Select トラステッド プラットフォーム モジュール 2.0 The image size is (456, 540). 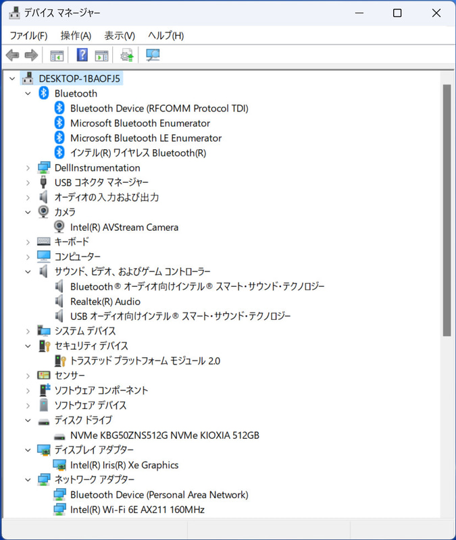[145, 360]
